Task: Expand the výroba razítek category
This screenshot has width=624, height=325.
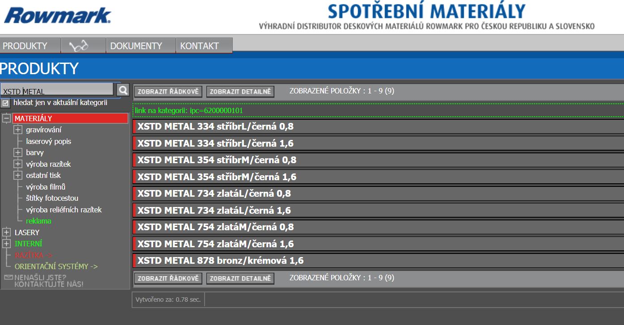Action: (x=18, y=164)
